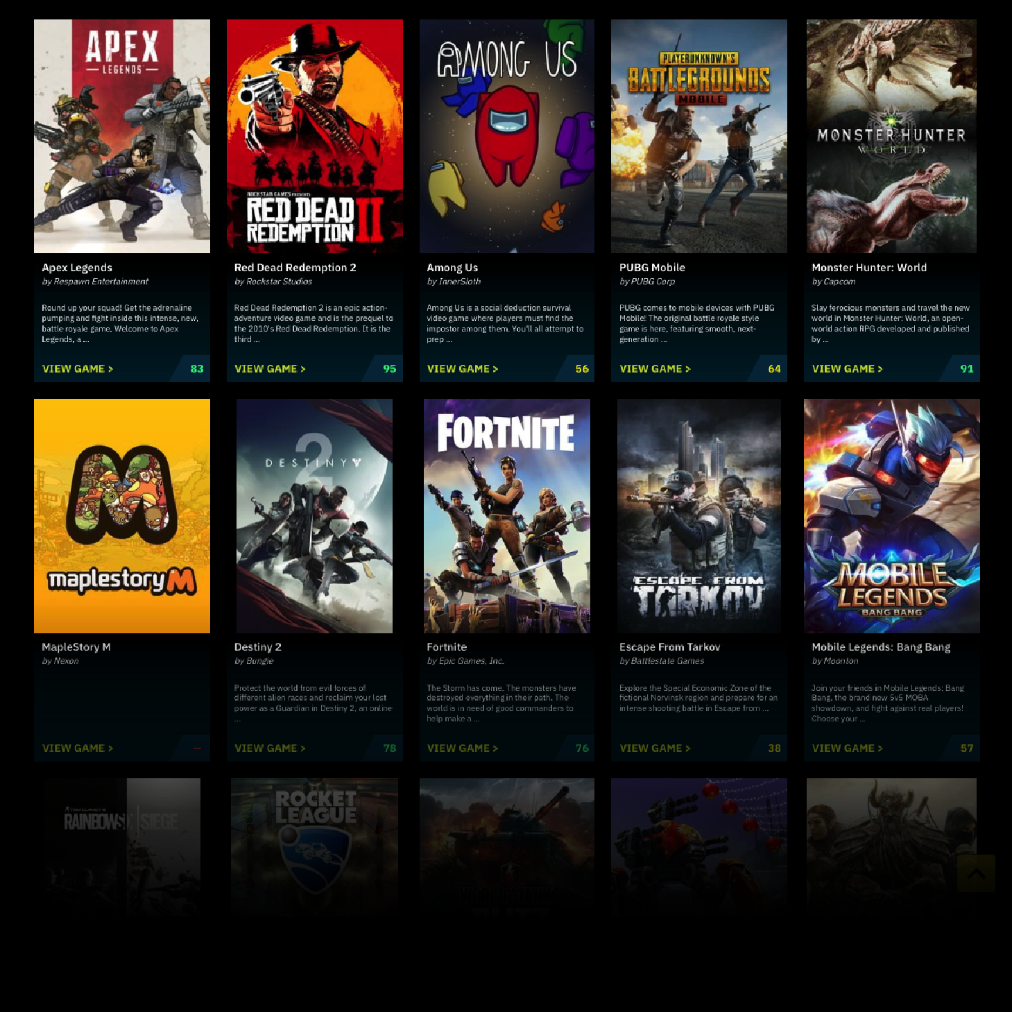Select the Among Us cover thumbnail

pyautogui.click(x=506, y=137)
